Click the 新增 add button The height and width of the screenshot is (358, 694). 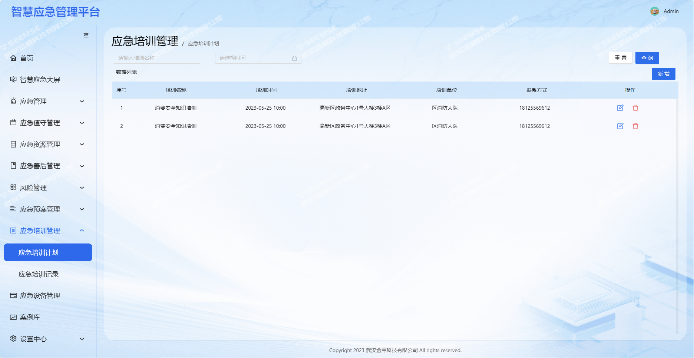click(664, 74)
